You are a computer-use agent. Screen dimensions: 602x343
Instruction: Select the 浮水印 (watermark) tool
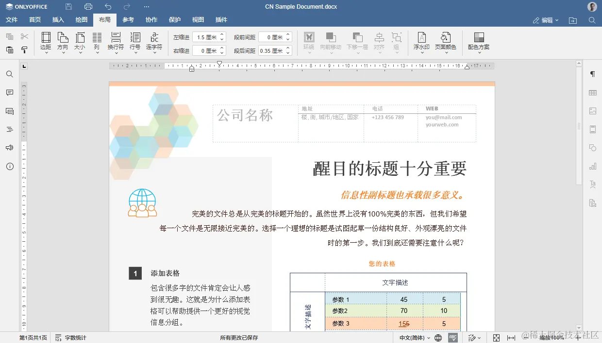pos(421,42)
